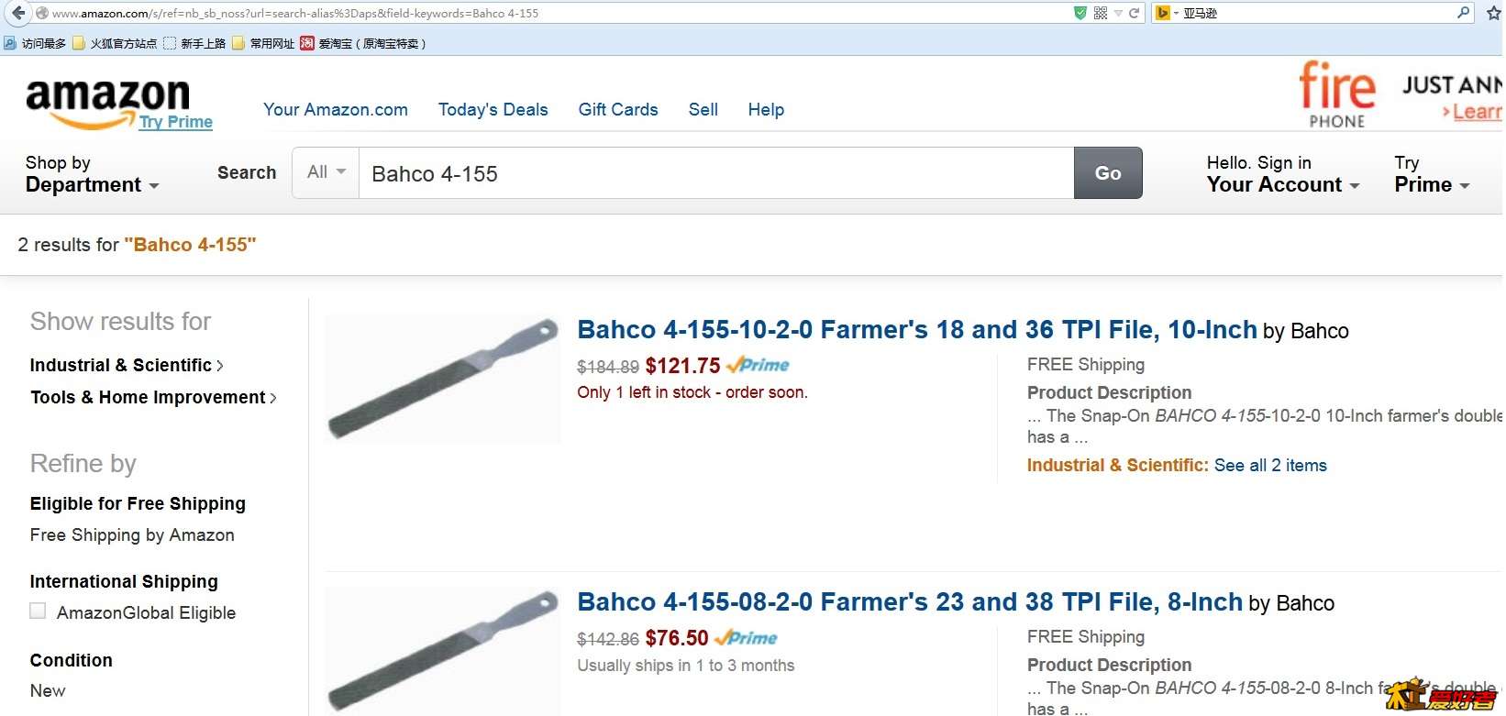This screenshot has height=716, width=1506.
Task: Open the All search category dropdown
Action: coord(326,172)
